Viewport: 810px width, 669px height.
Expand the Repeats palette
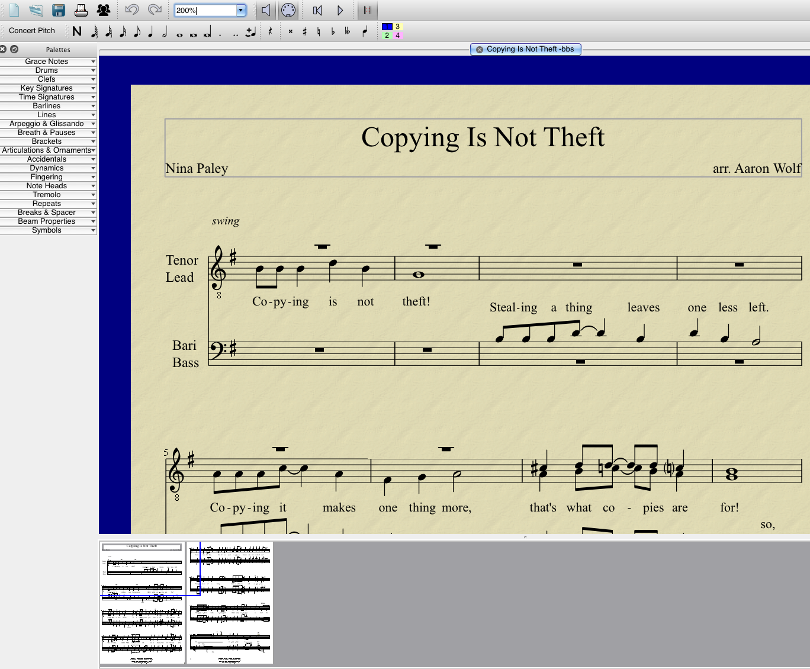[x=48, y=204]
